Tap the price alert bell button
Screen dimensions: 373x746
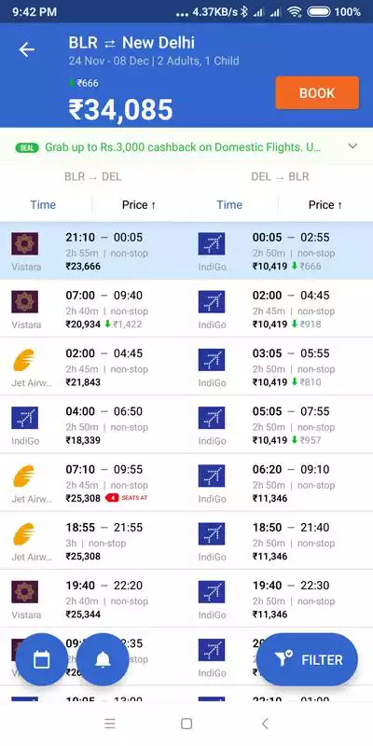tap(103, 659)
